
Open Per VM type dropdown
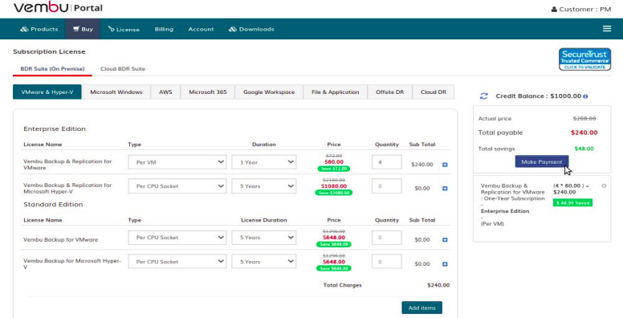click(177, 162)
